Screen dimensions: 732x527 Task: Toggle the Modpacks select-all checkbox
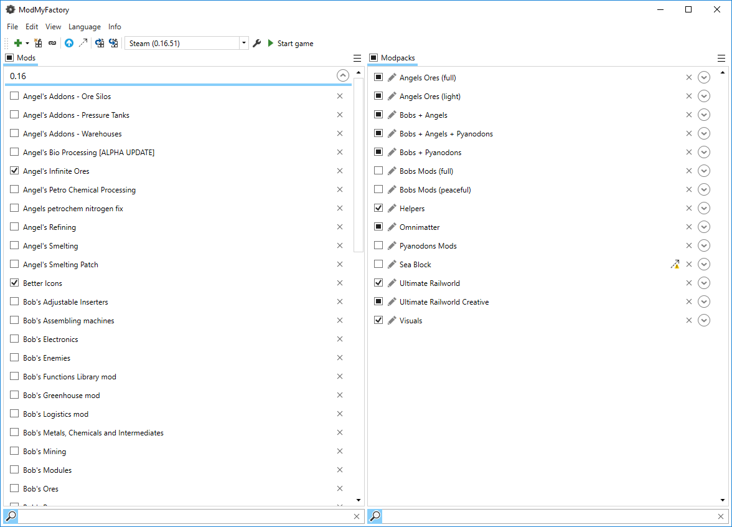point(373,57)
